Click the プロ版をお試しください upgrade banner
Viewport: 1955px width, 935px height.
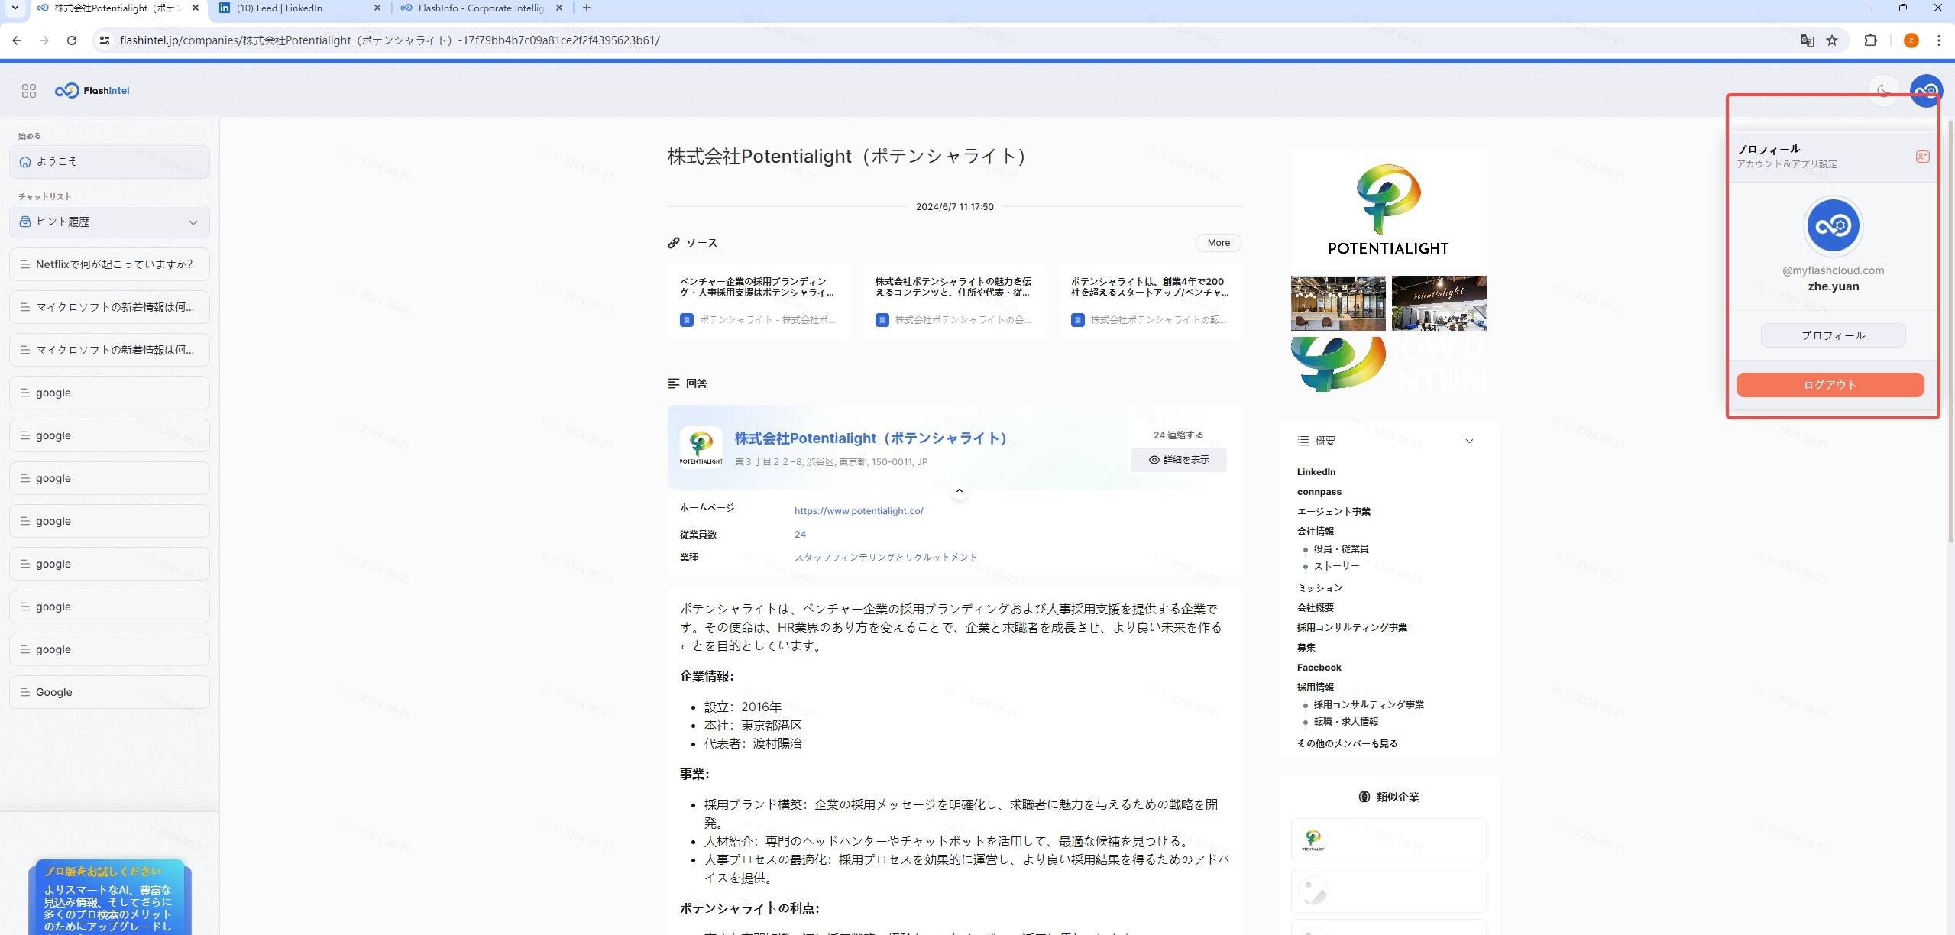(109, 898)
